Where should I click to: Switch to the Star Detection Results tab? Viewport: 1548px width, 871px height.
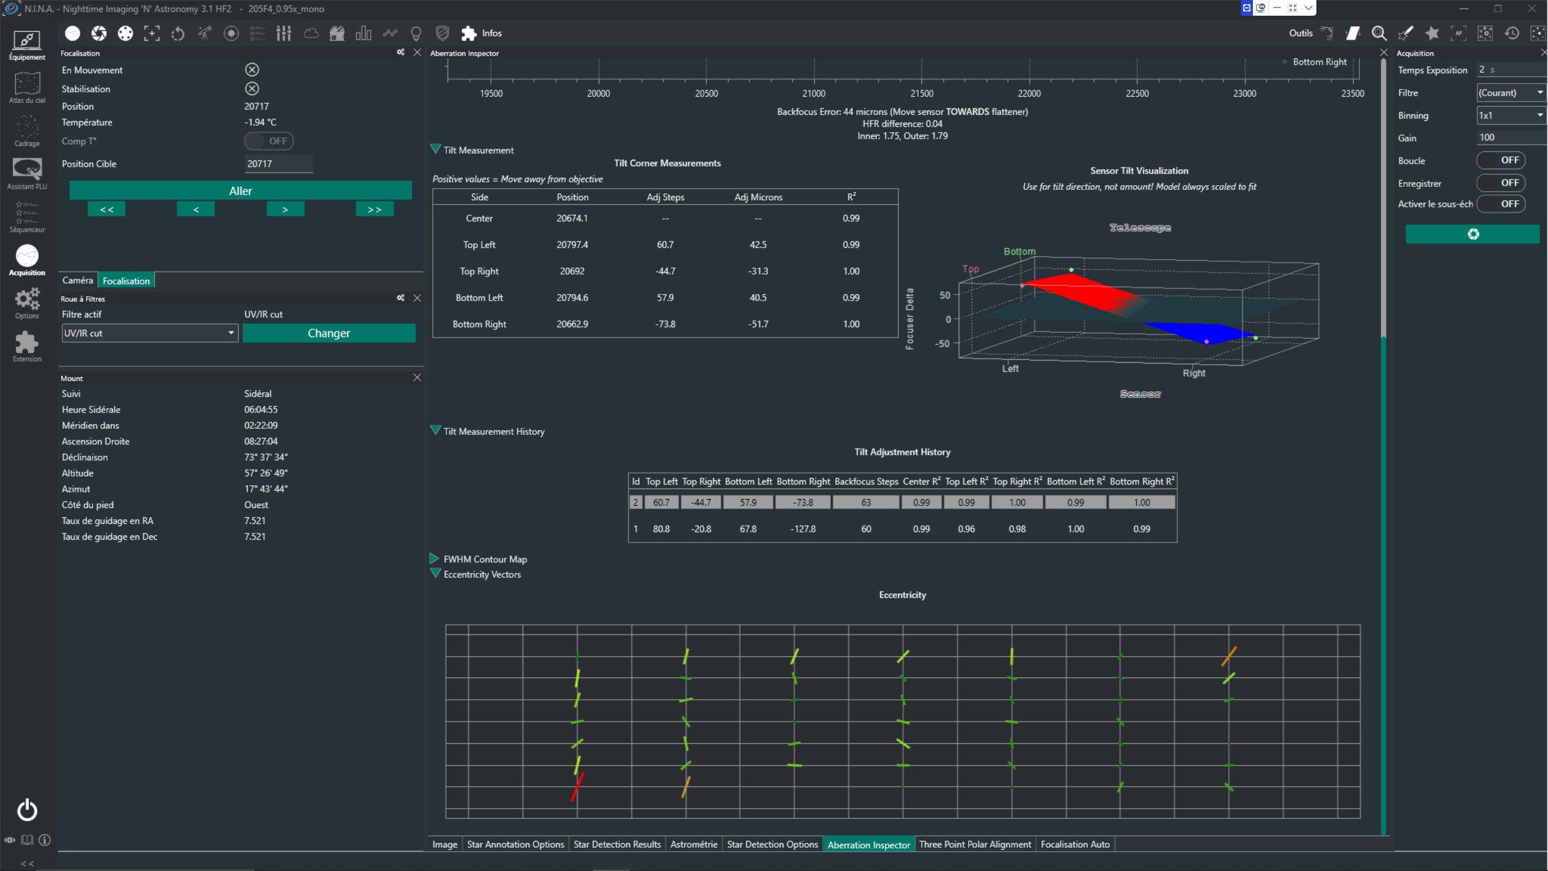pos(617,844)
